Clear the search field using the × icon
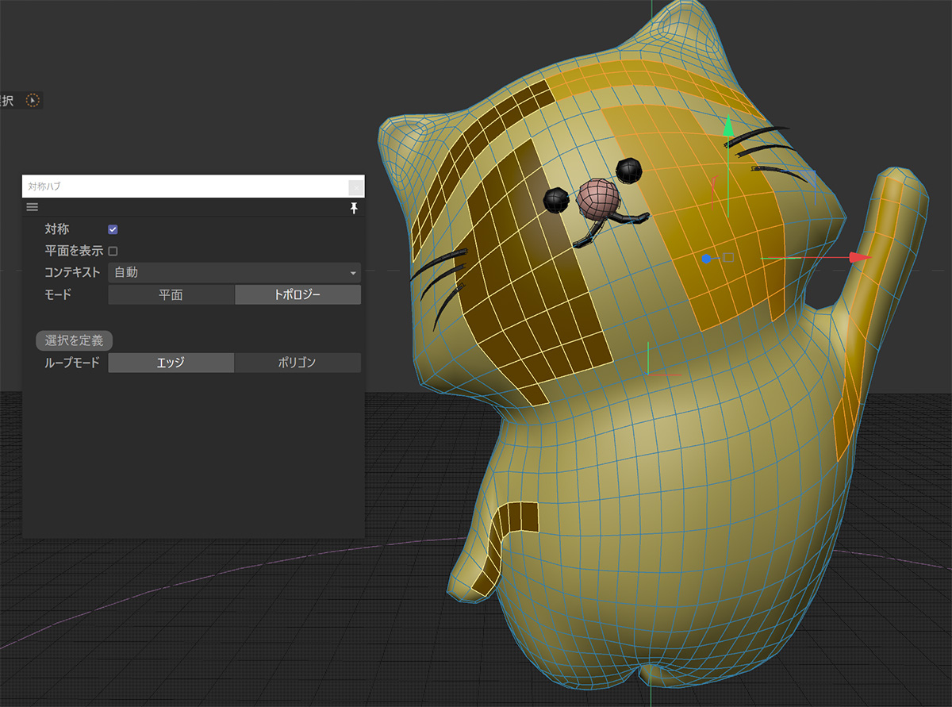This screenshot has height=707, width=952. pos(355,186)
